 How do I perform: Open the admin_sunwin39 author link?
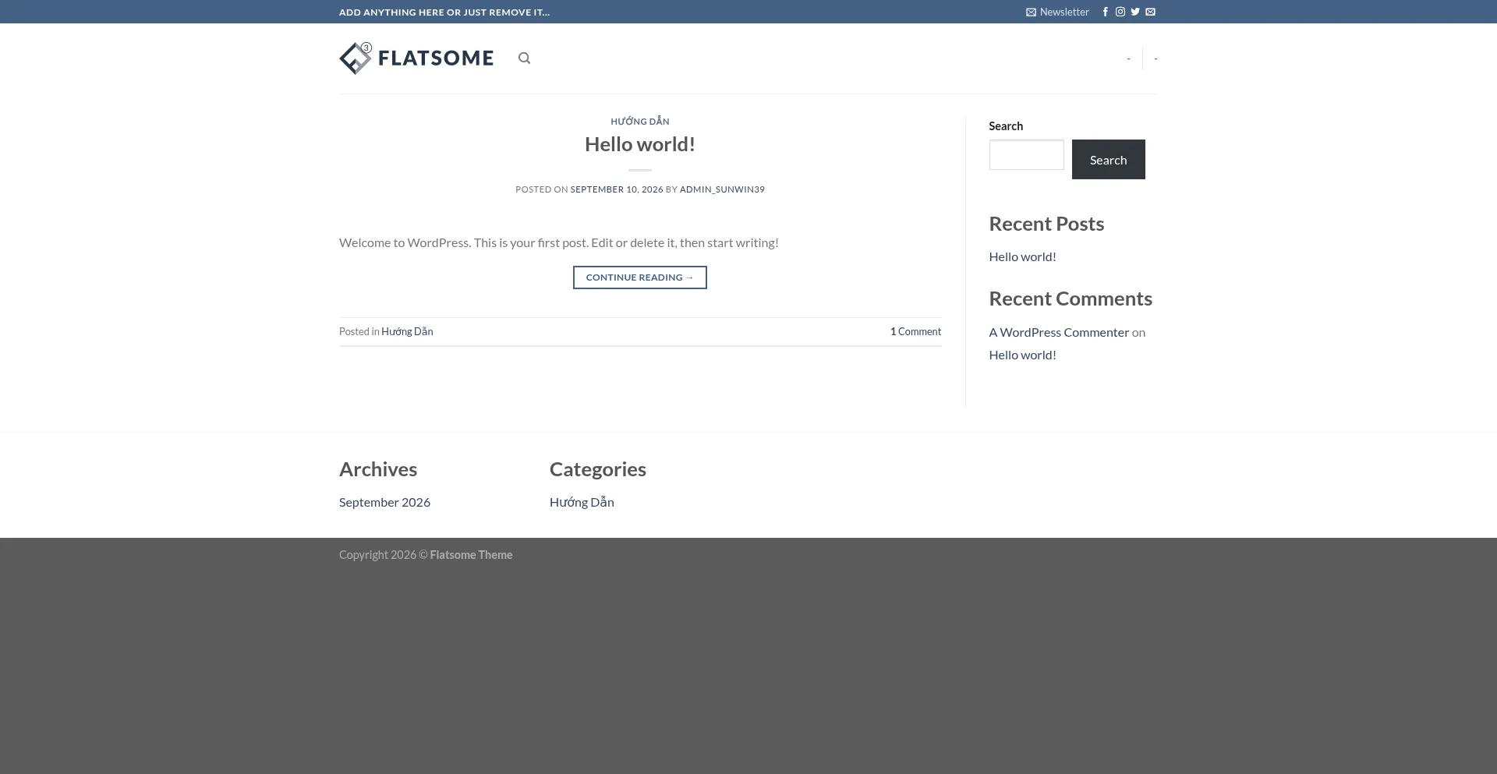pos(722,189)
